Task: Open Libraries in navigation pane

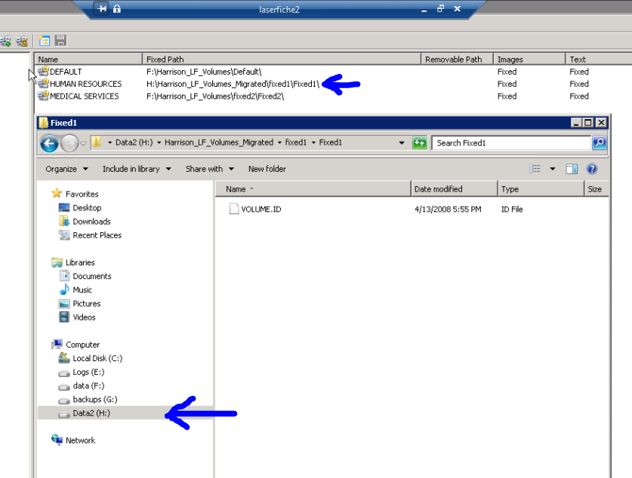Action: point(80,262)
